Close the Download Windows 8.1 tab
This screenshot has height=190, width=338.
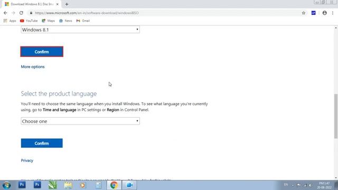[58, 4]
